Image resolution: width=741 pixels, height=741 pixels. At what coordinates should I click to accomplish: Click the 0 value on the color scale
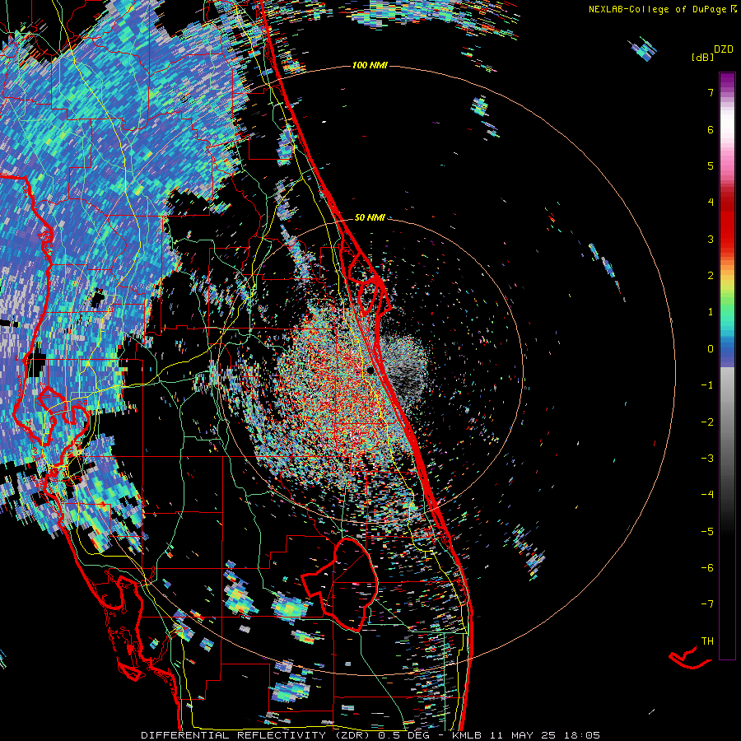[711, 349]
